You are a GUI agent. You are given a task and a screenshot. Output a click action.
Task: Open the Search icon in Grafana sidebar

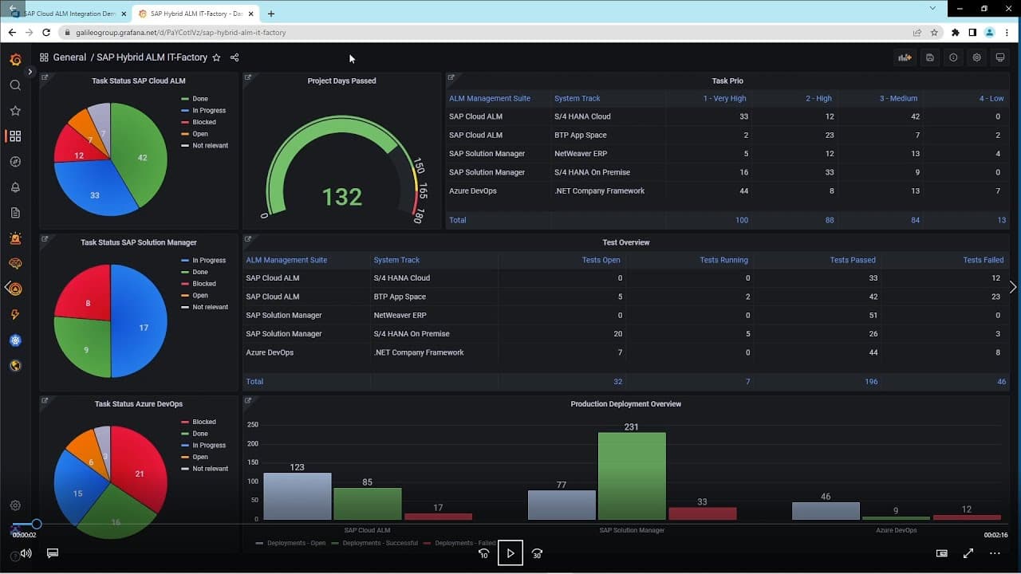pos(15,85)
